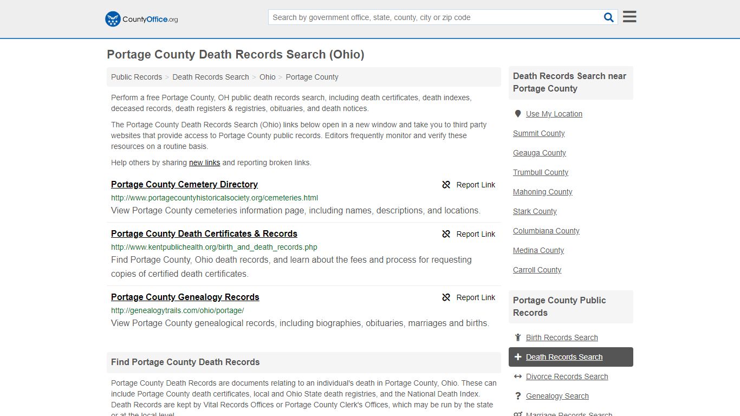This screenshot has height=416, width=740.
Task: Open Geauga County death records
Action: [540, 153]
